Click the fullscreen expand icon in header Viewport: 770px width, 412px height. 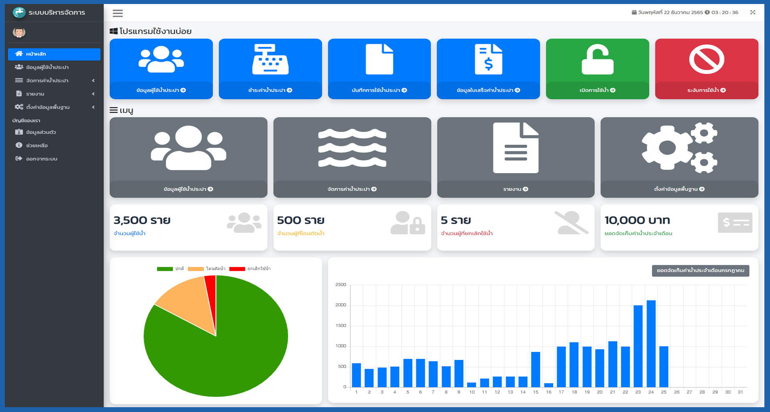coord(753,12)
